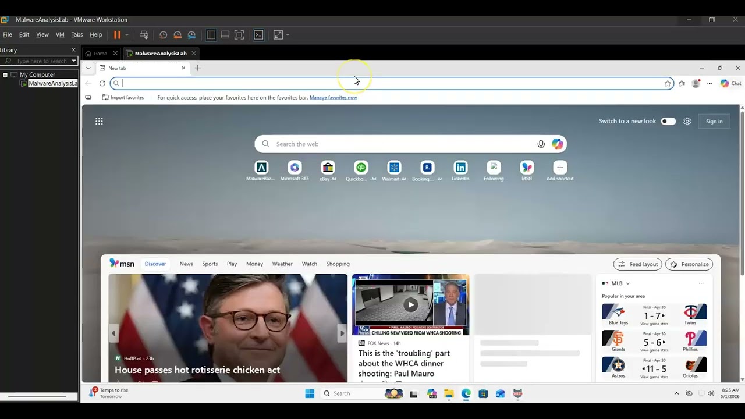Open the Edge favorites hub icon
The image size is (745, 419).
[x=682, y=83]
